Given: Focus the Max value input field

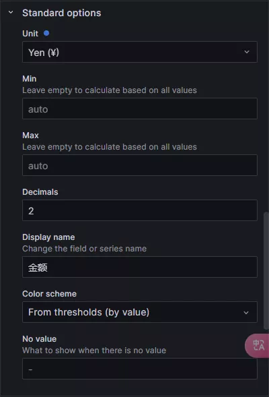Looking at the screenshot, I should click(140, 165).
